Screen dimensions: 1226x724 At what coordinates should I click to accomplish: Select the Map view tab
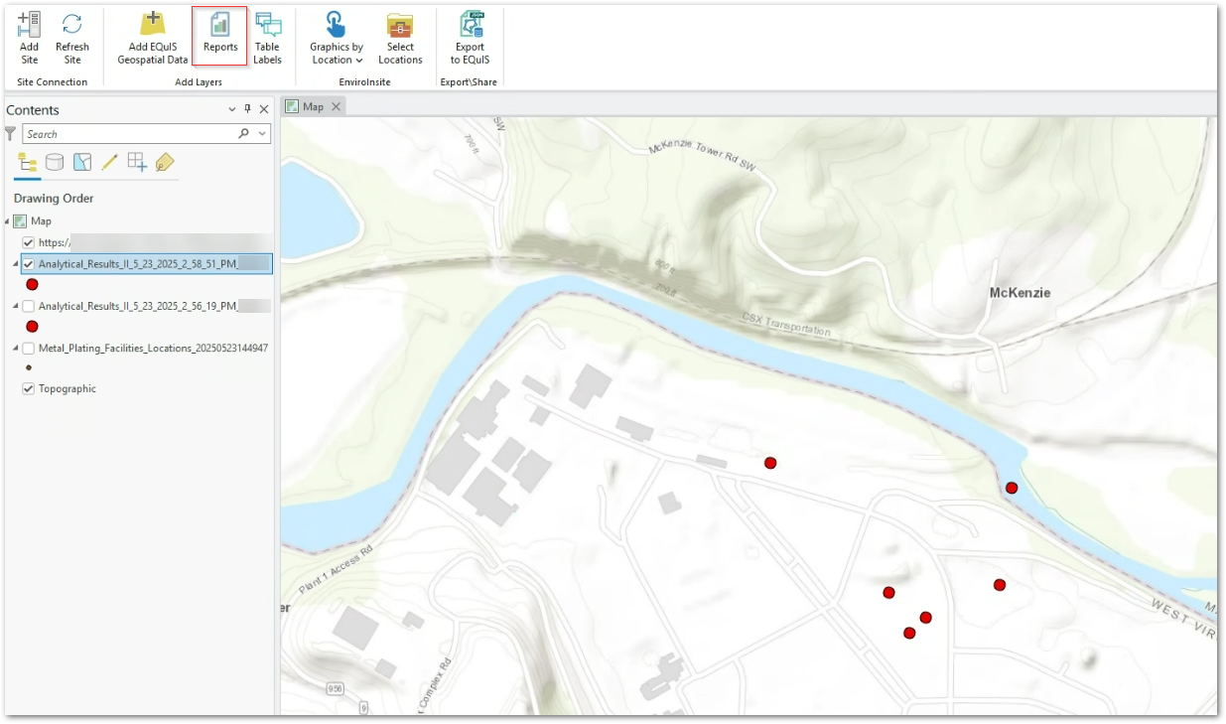coord(313,106)
